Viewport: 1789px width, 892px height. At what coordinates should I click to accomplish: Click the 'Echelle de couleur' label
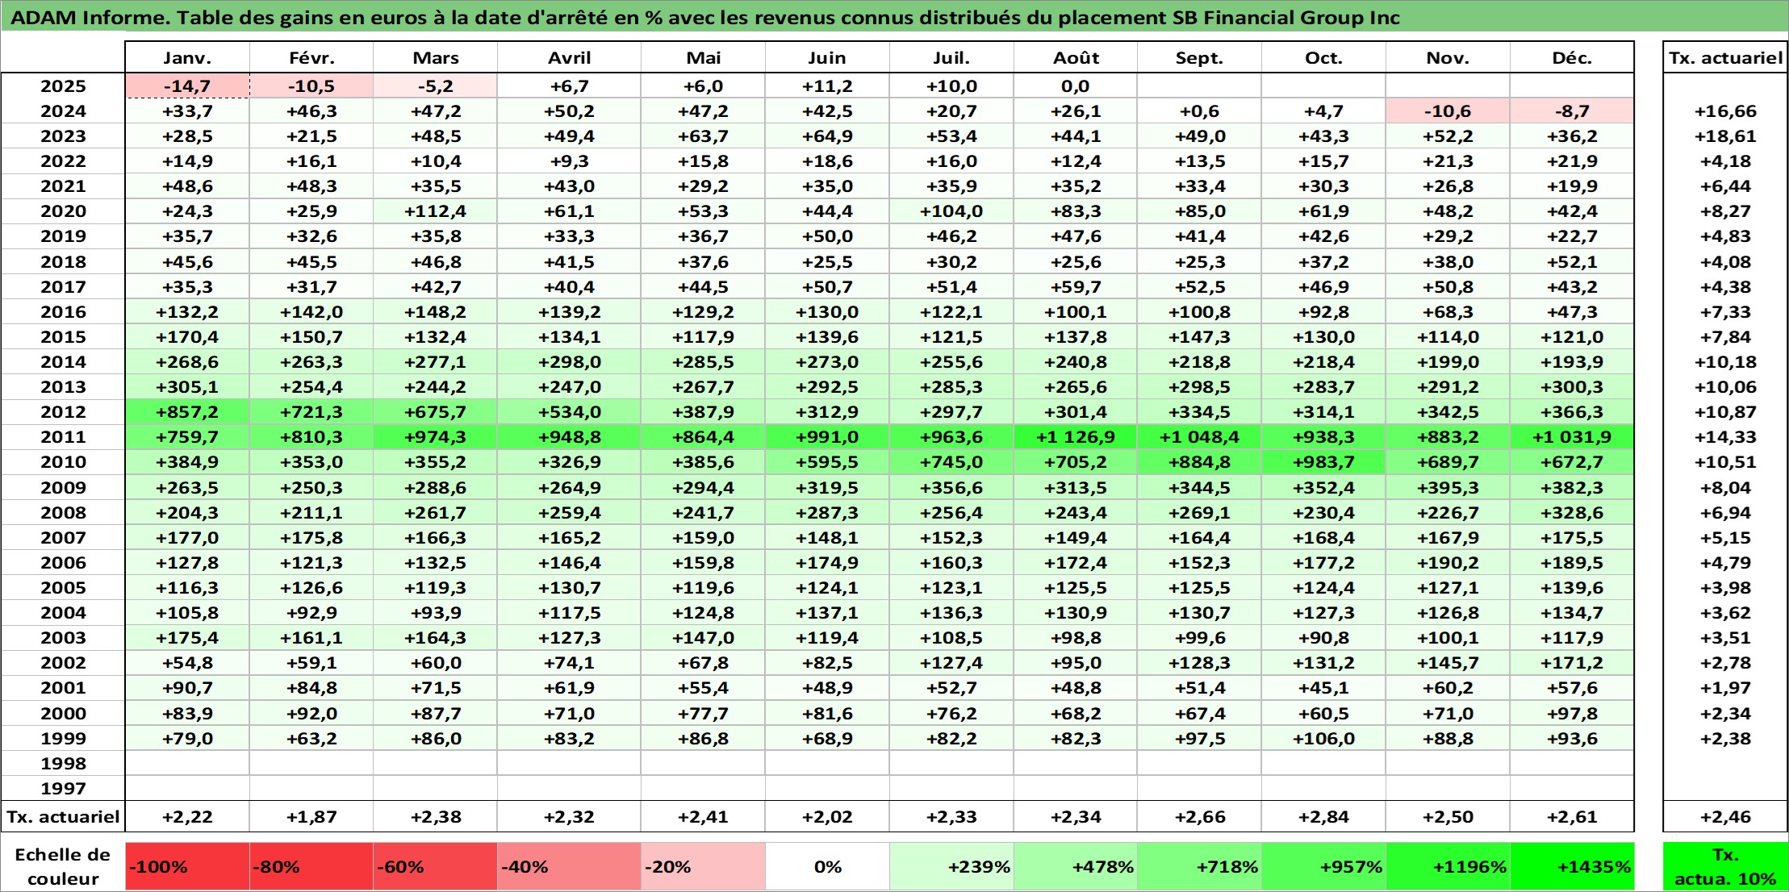pos(63,867)
